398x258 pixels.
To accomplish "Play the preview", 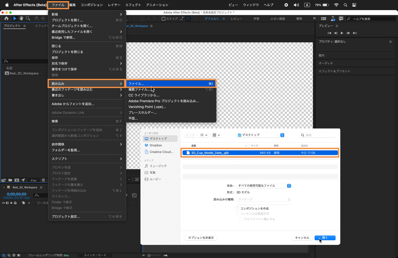I will [342, 33].
